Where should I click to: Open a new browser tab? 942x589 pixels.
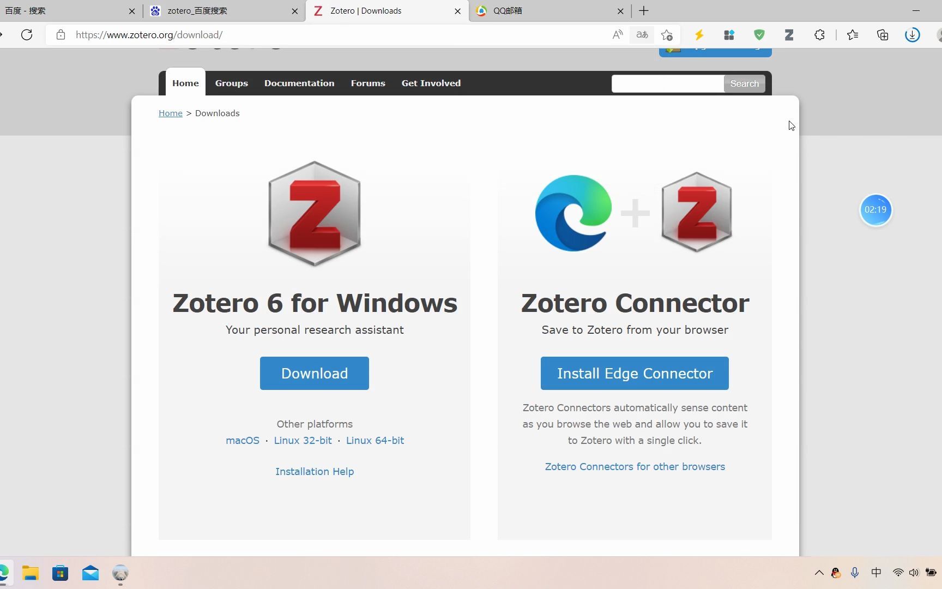click(644, 11)
